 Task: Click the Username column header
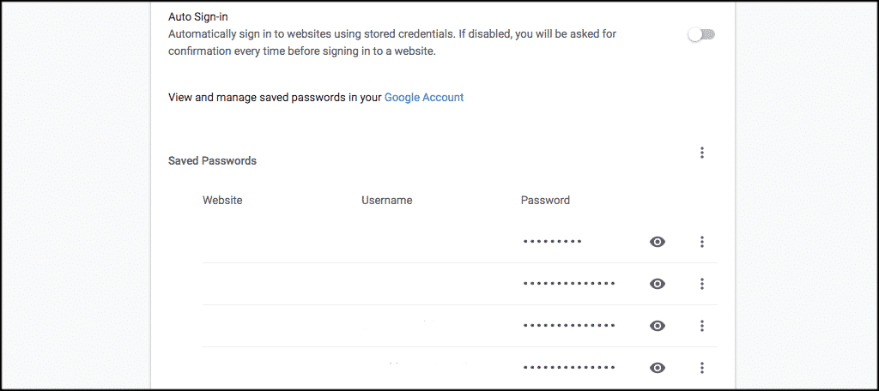pyautogui.click(x=386, y=201)
